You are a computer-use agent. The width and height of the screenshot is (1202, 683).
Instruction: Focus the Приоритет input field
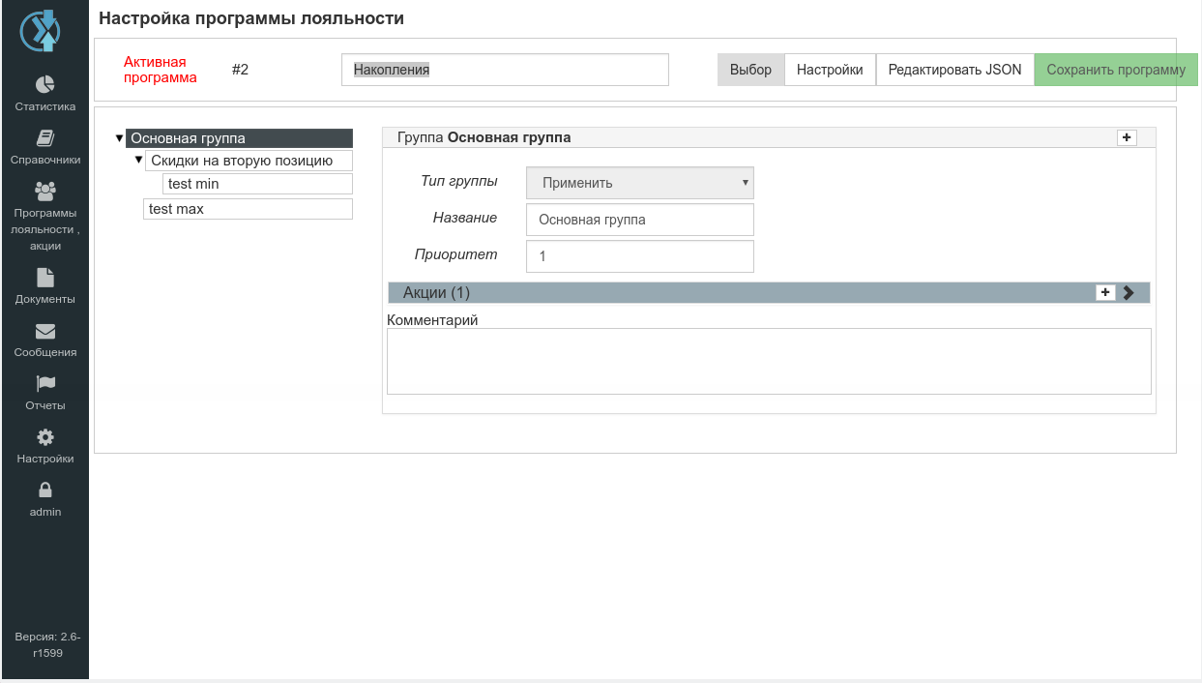pos(640,256)
